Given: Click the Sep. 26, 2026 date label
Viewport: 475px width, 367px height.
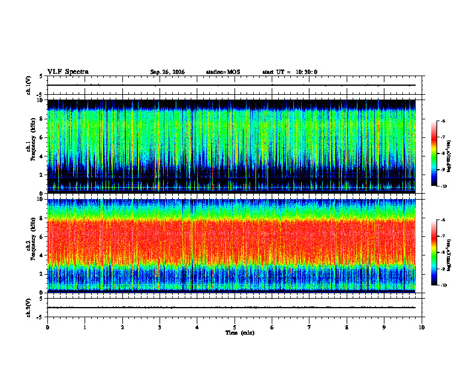Looking at the screenshot, I should tap(167, 72).
